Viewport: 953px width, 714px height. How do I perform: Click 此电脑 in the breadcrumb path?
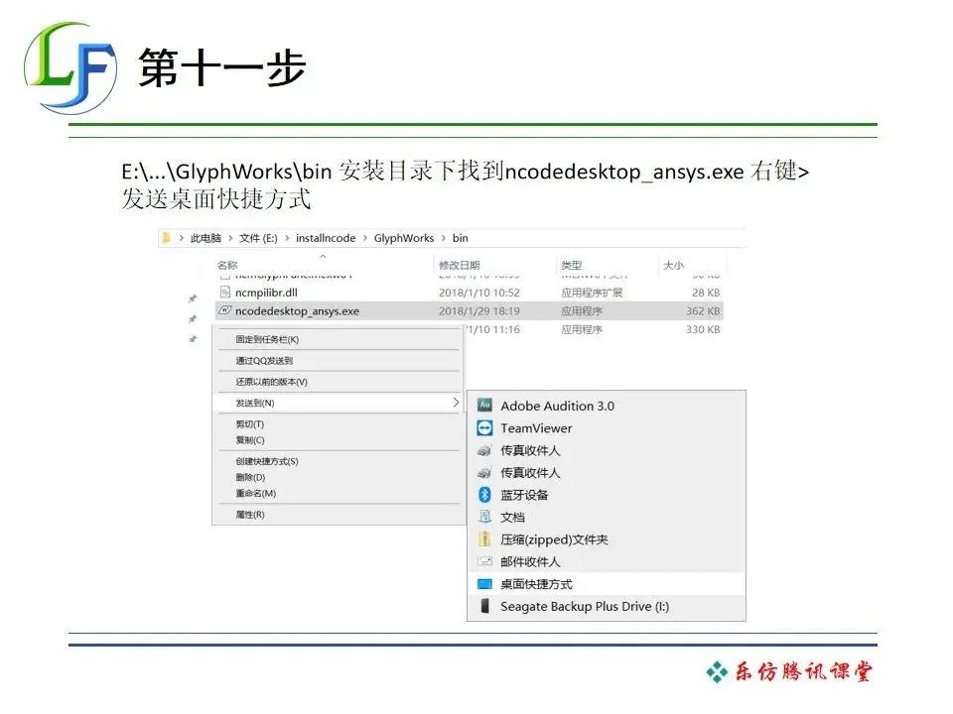(205, 238)
